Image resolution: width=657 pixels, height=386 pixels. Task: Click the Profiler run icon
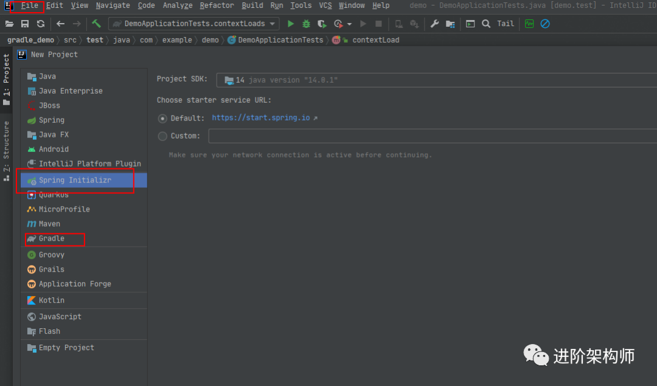click(x=338, y=24)
